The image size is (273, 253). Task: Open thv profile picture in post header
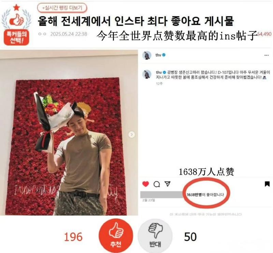tap(147, 55)
